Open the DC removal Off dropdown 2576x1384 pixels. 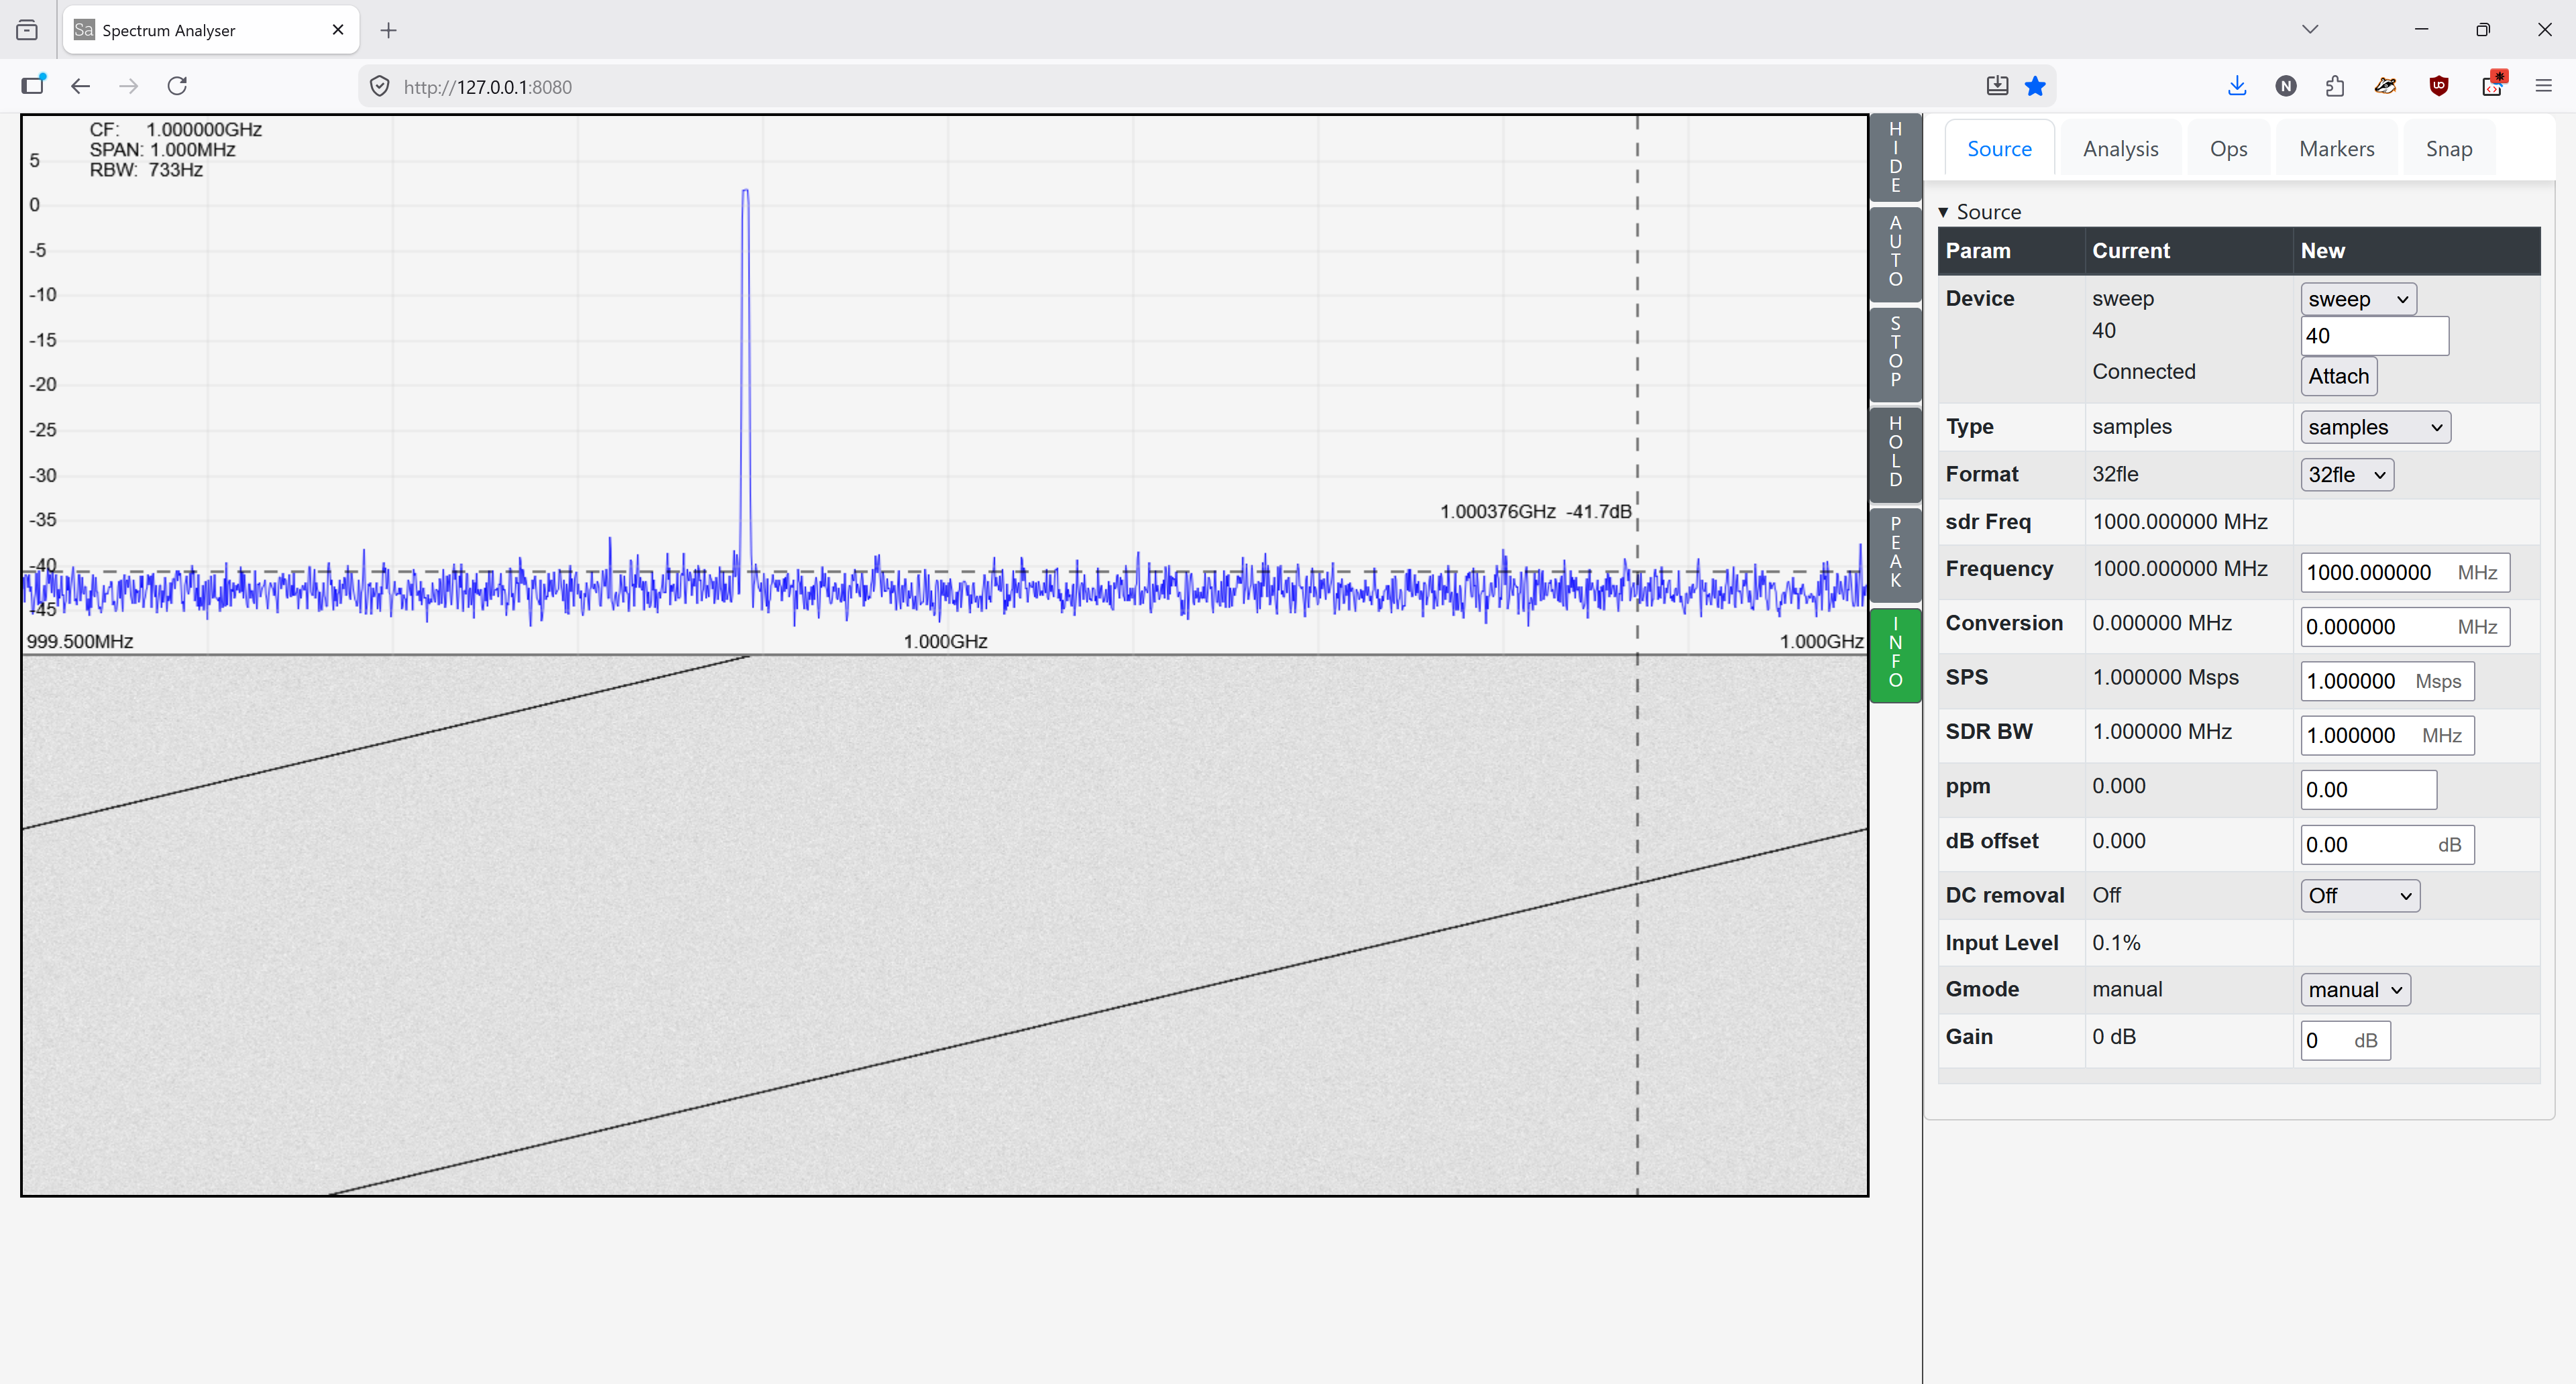pos(2360,897)
